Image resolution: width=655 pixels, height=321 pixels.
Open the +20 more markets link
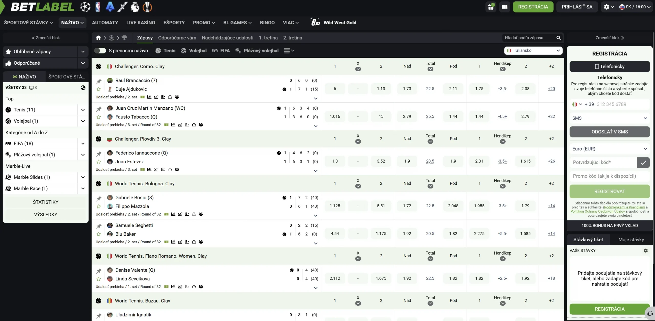(551, 89)
